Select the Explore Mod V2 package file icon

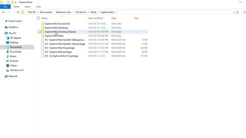(x=43, y=48)
